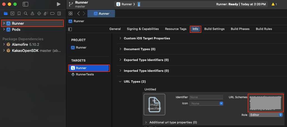Collapse the URL Types section

click(120, 82)
